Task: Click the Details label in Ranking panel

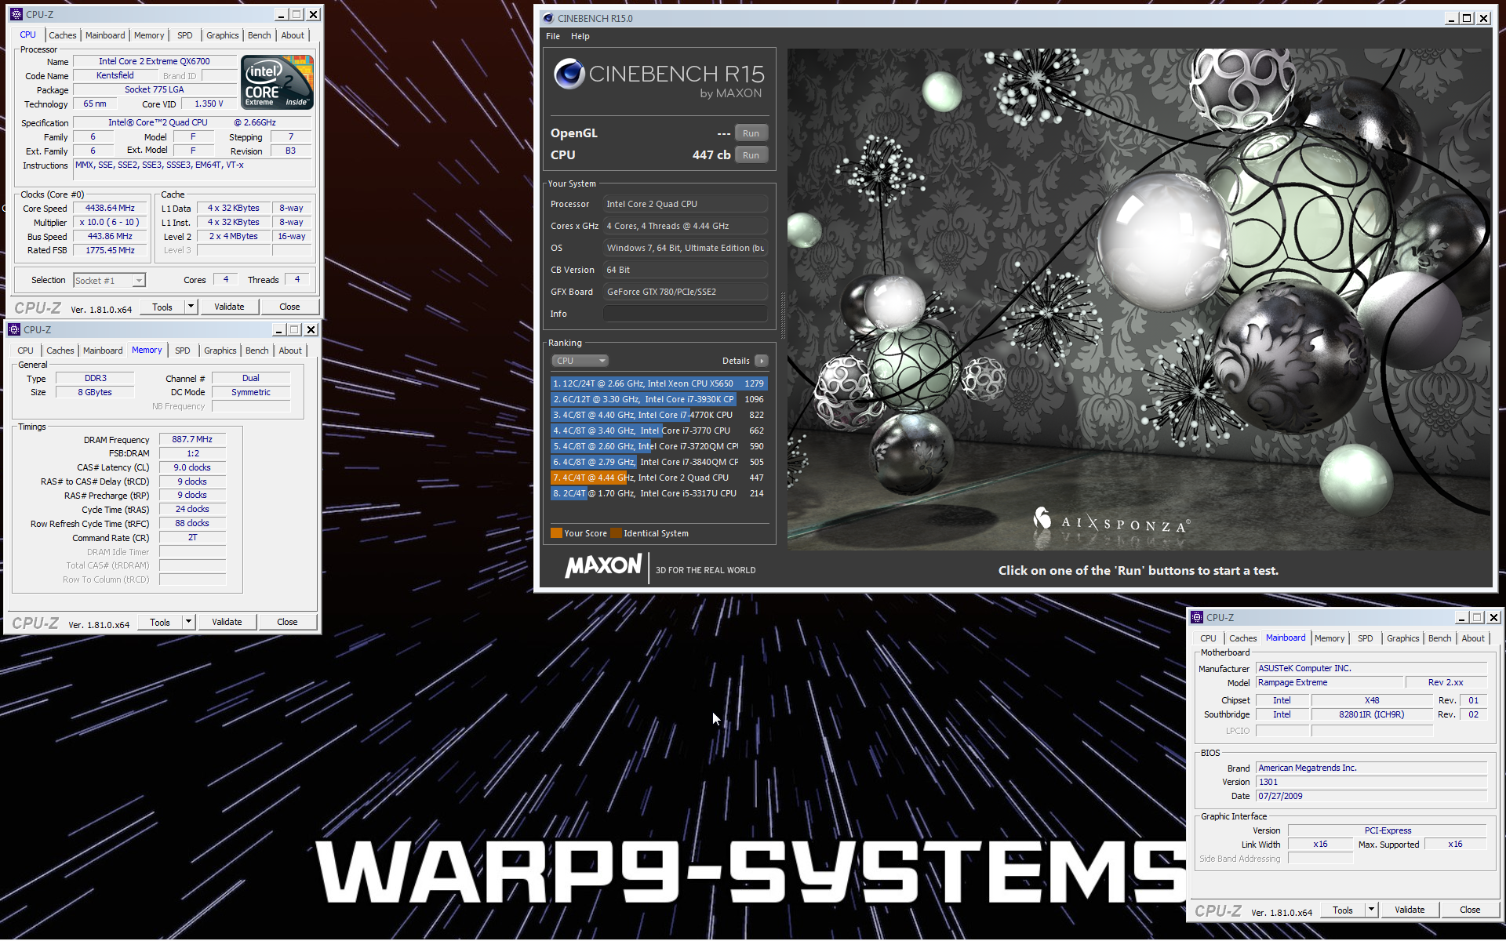Action: 736,361
